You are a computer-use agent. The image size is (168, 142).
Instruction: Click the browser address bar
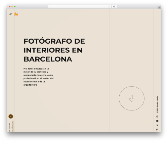pos(80,7)
